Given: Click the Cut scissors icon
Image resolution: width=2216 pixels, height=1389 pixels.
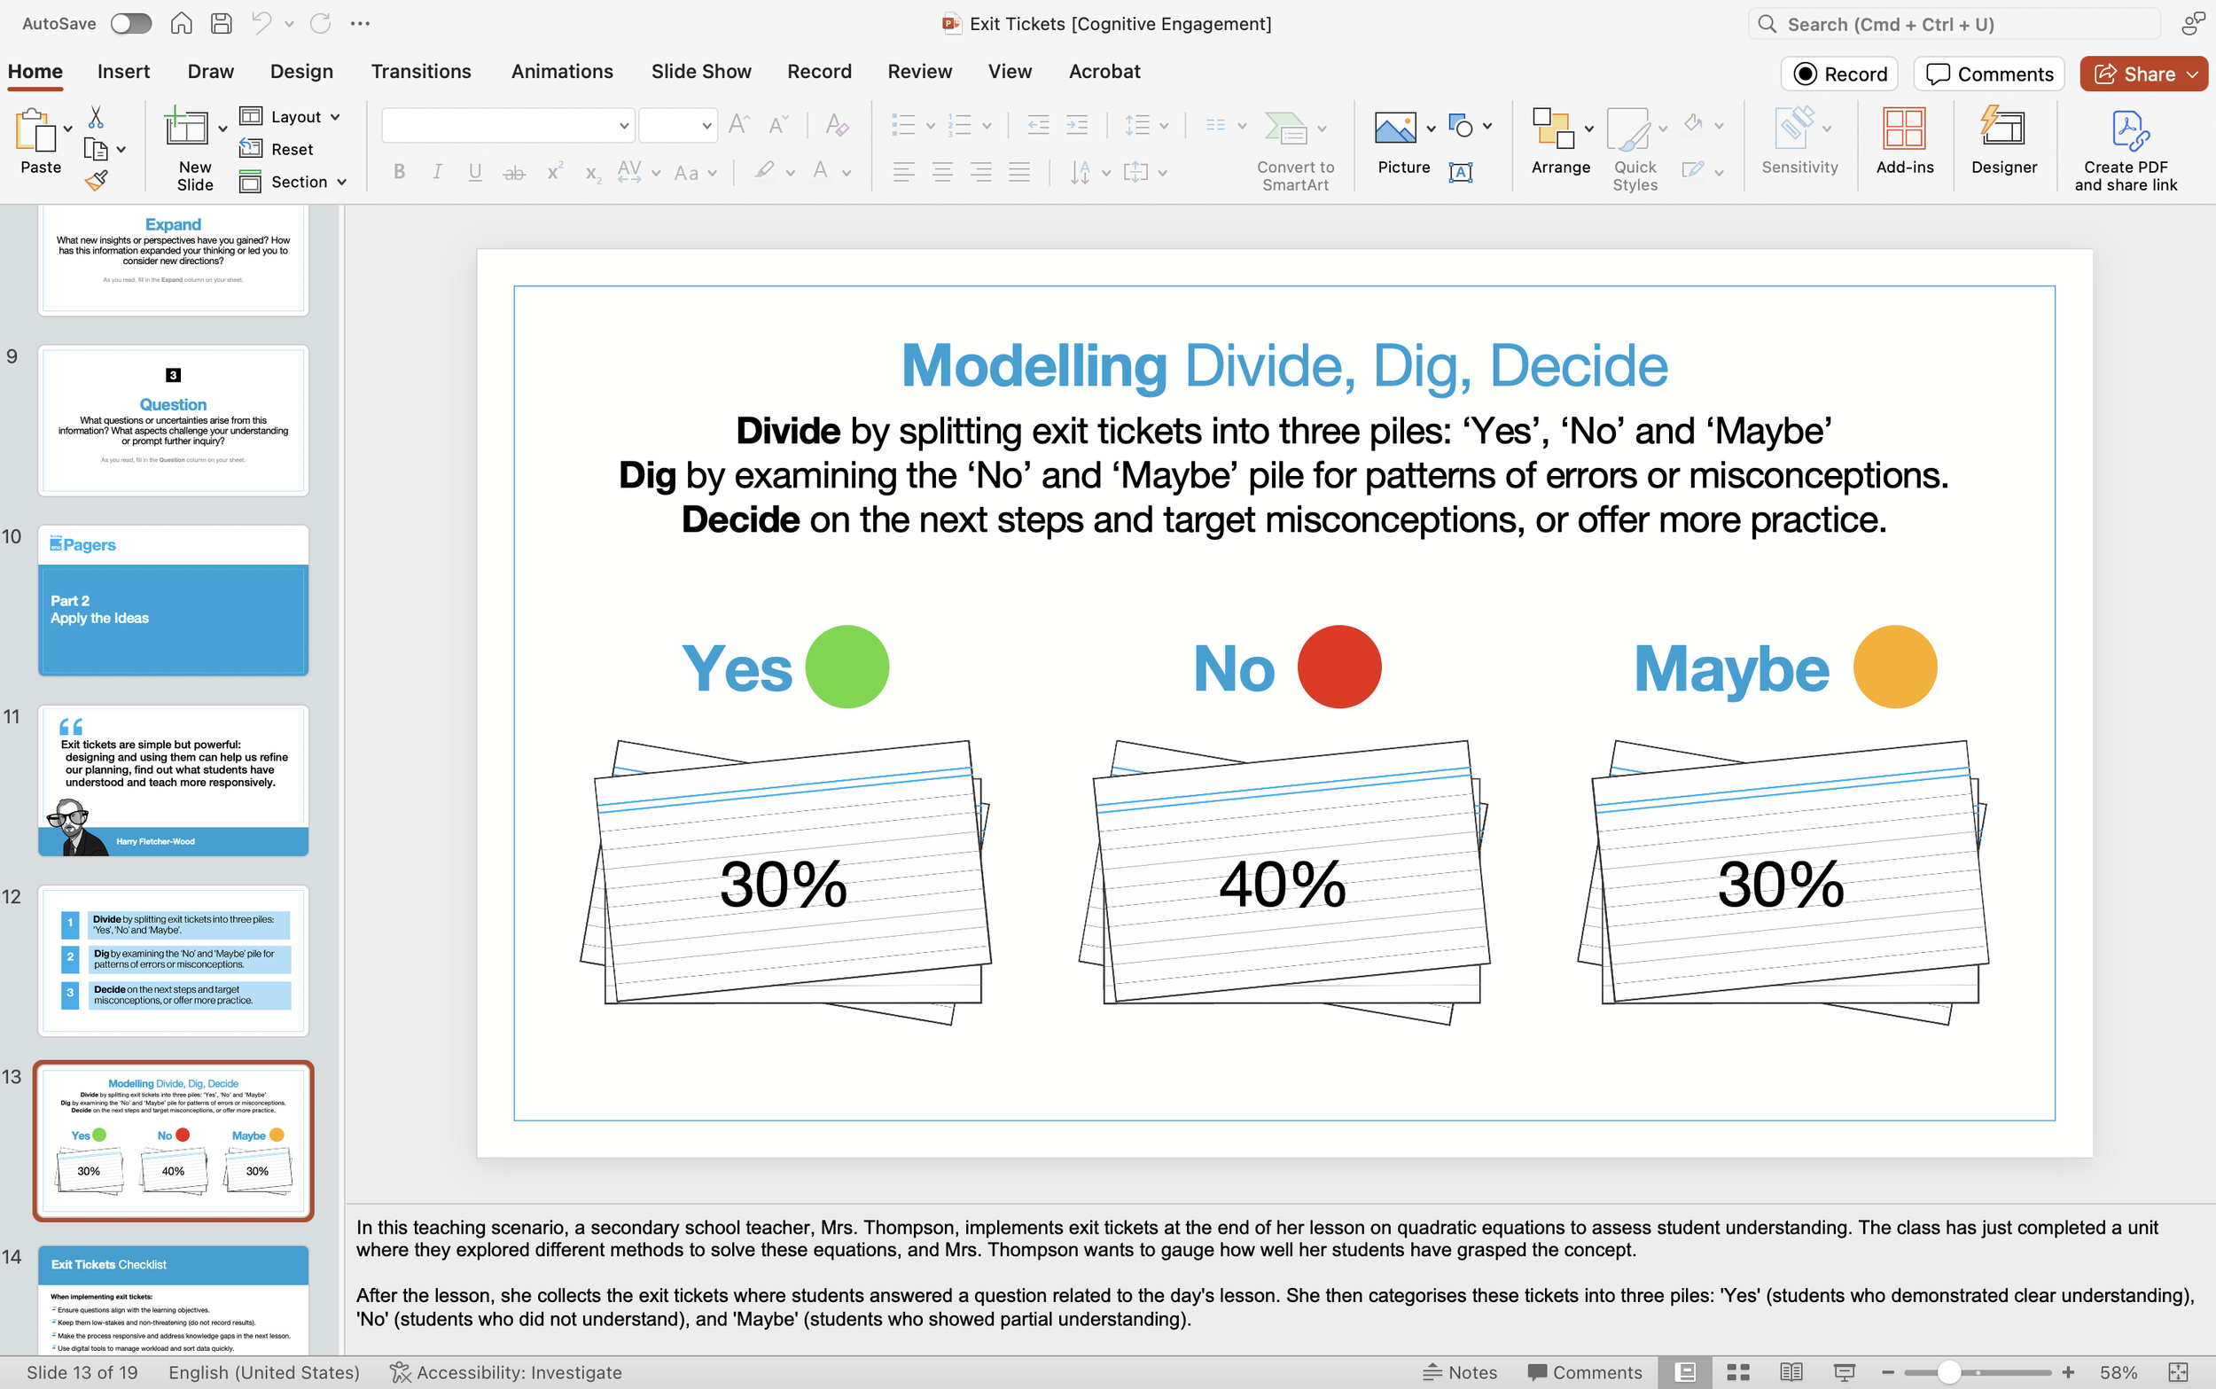Looking at the screenshot, I should point(96,117).
